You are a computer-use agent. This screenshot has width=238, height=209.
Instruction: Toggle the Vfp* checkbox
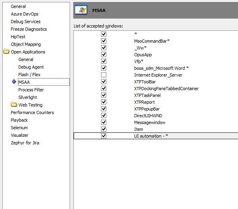tap(103, 61)
